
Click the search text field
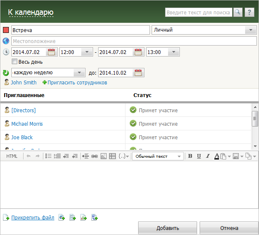click(x=198, y=12)
